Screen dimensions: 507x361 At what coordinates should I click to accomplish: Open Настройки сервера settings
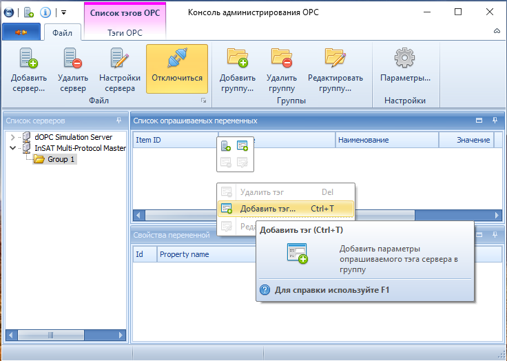coord(120,70)
